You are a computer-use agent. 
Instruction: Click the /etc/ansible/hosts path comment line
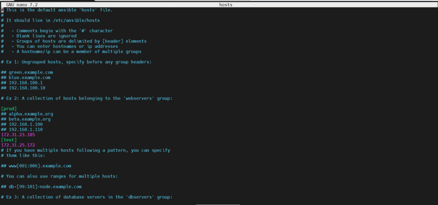click(x=50, y=20)
